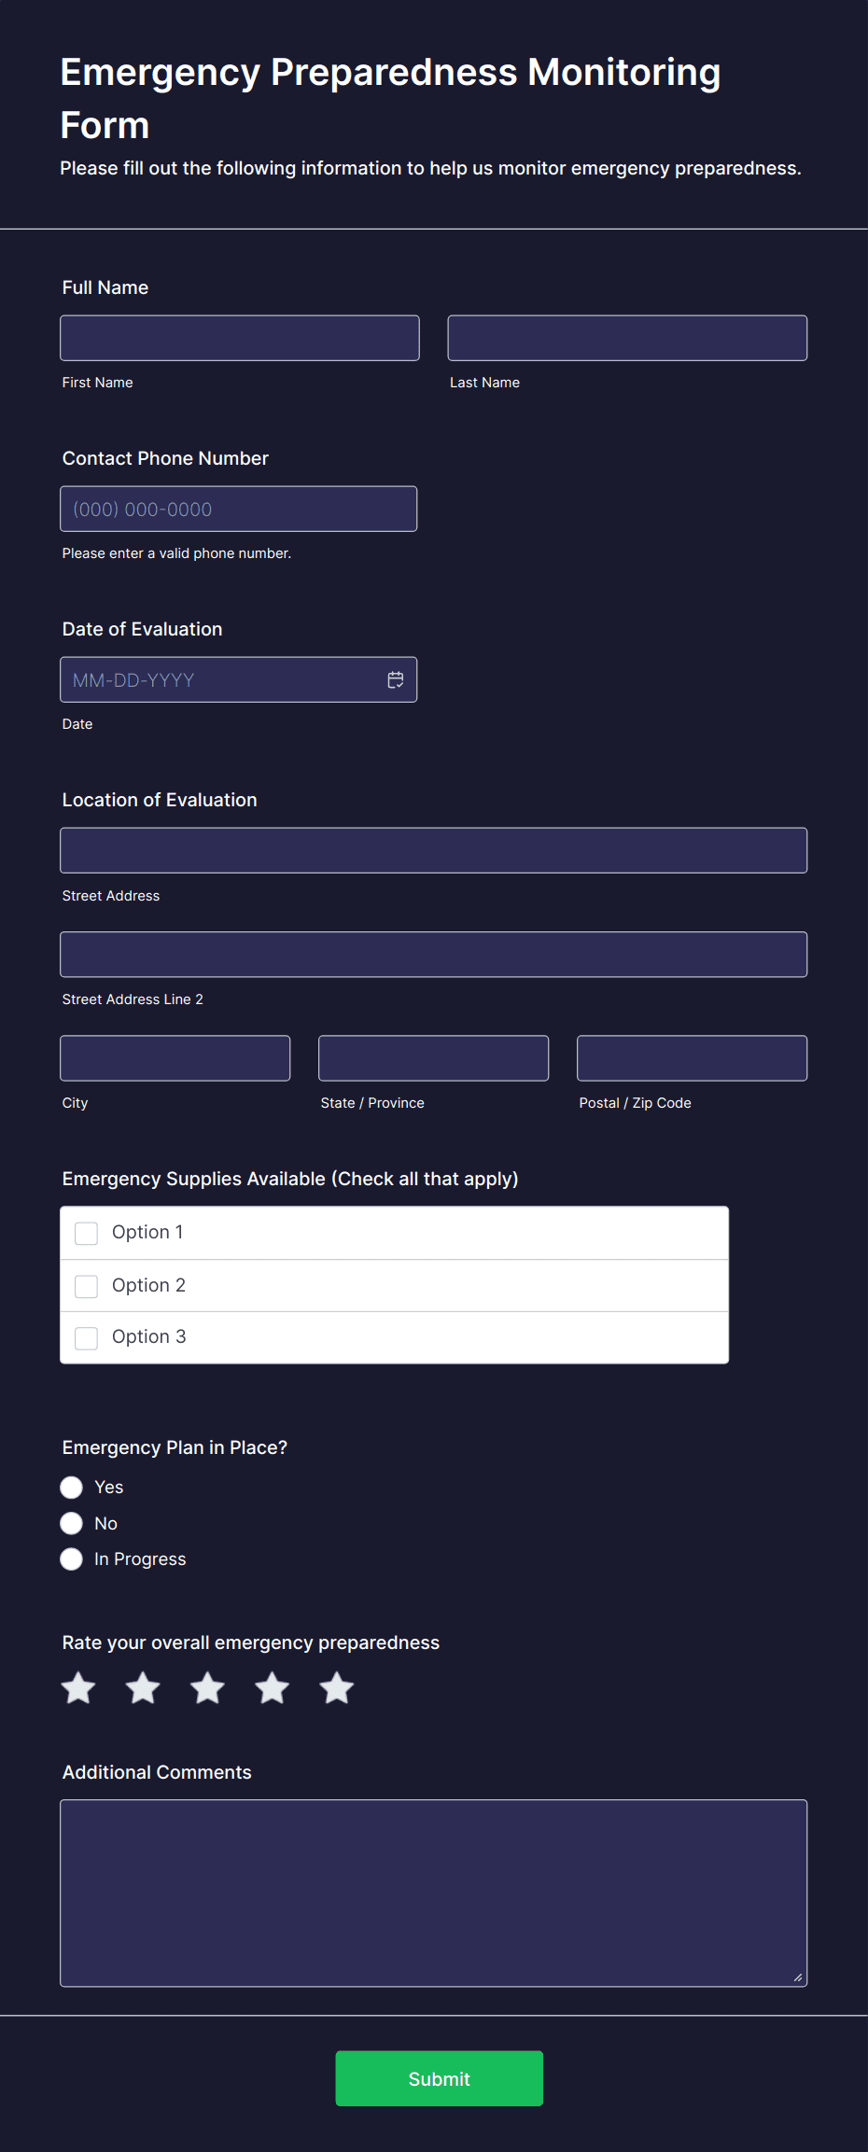The image size is (868, 2152).
Task: Choose the No radio button
Action: [71, 1524]
